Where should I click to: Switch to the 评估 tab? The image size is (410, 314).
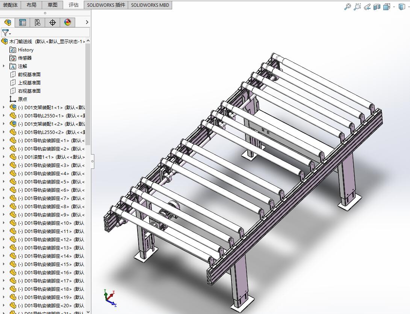[x=74, y=5]
